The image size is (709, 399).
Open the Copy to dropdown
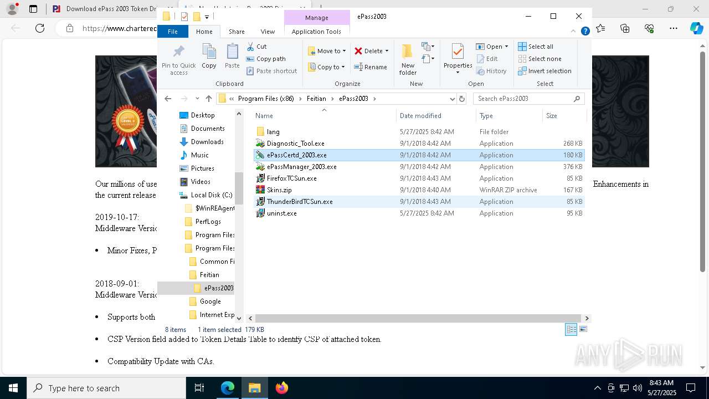327,67
